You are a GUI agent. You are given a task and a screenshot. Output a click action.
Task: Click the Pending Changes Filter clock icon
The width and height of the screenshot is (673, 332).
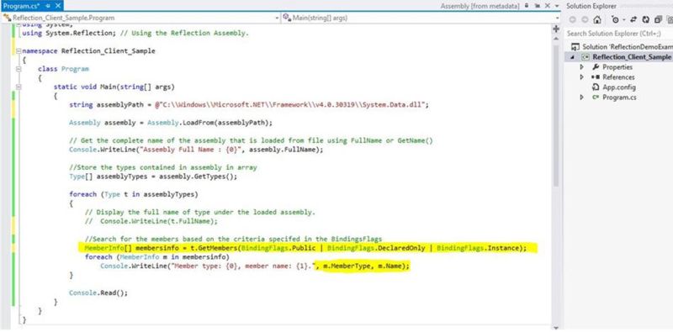pyautogui.click(x=616, y=19)
